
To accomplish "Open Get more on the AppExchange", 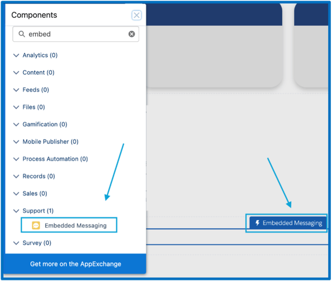I will coord(76,264).
